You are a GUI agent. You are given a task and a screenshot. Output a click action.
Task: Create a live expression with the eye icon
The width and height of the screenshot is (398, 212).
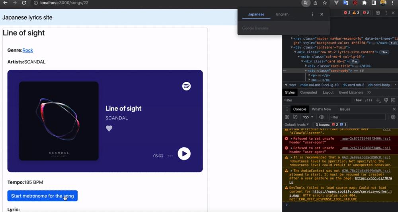[322, 117]
